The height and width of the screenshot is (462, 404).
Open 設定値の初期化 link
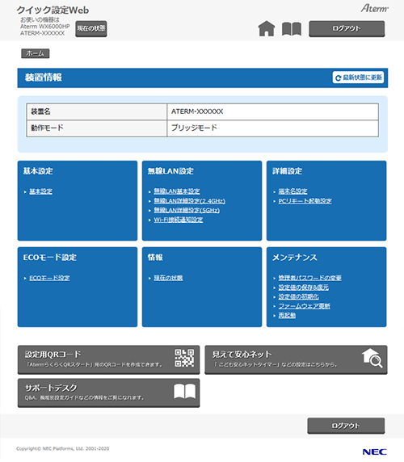298,296
